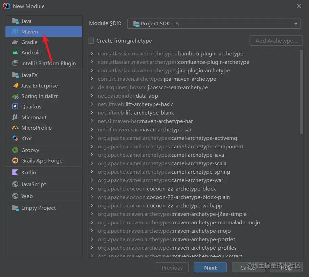The width and height of the screenshot is (309, 277).
Task: Click the Maven 'm' icon
Action: pos(15,31)
